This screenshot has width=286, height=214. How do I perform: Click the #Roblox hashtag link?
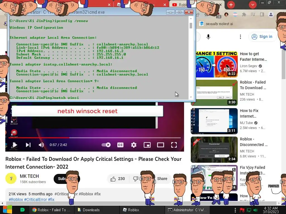tap(16, 200)
